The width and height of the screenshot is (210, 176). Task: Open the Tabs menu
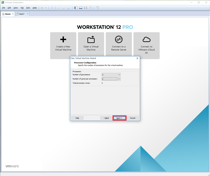(28, 8)
